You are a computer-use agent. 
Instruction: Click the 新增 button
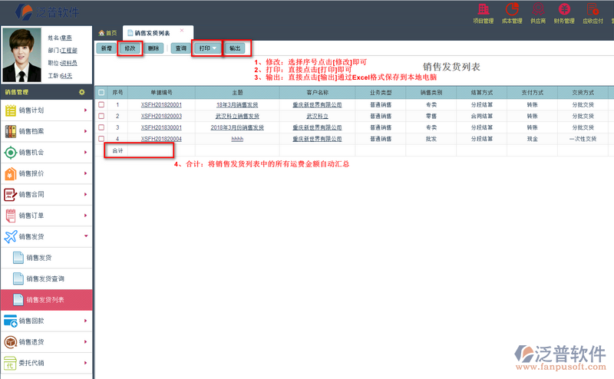(106, 48)
